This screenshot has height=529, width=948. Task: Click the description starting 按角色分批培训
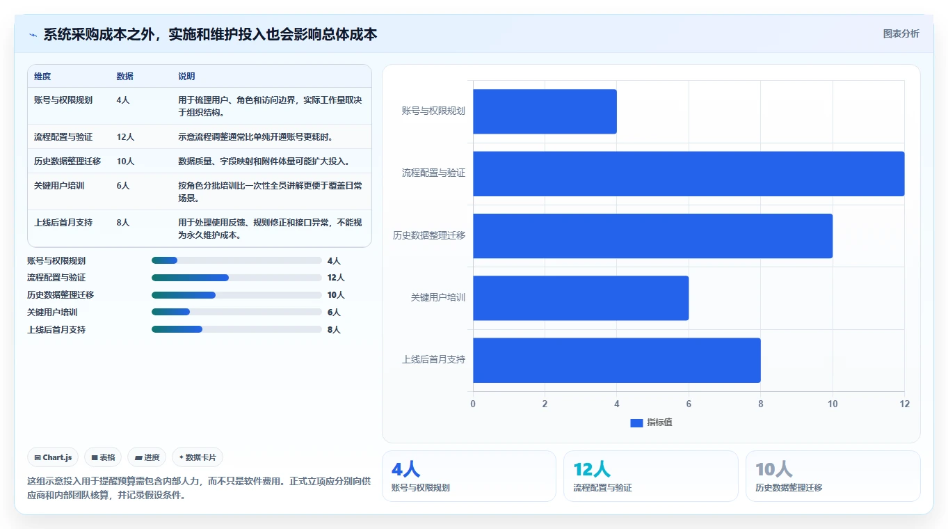(x=270, y=192)
